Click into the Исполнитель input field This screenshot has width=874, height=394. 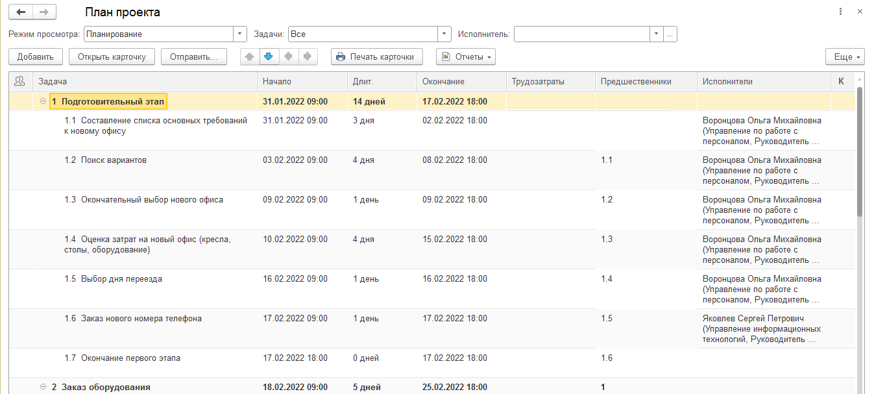[x=582, y=34]
